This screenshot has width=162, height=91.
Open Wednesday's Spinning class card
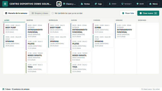pos(58,41)
